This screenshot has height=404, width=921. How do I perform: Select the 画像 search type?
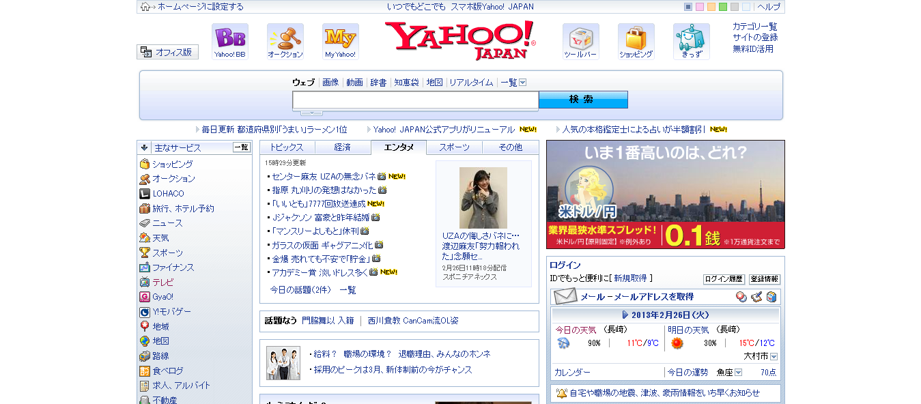point(330,83)
